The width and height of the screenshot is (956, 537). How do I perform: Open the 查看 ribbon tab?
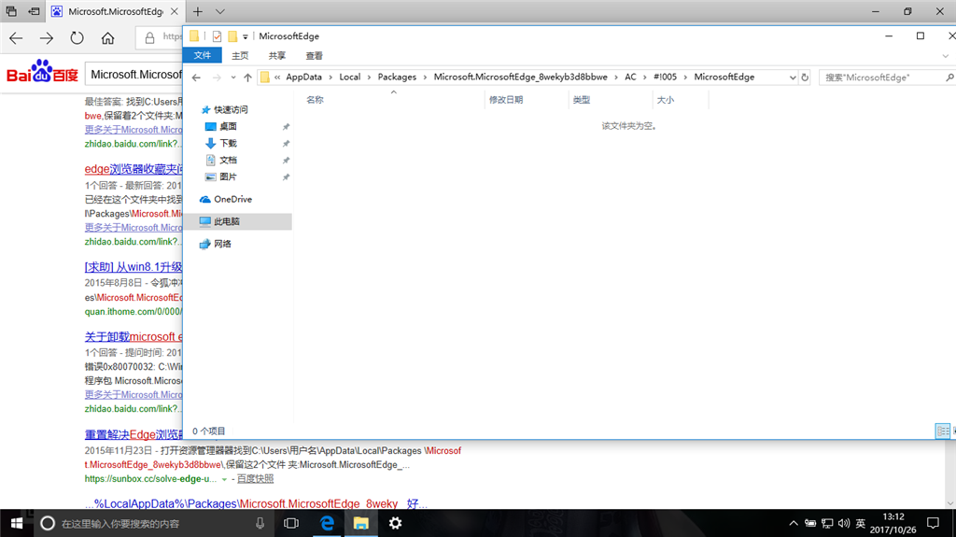(x=314, y=55)
